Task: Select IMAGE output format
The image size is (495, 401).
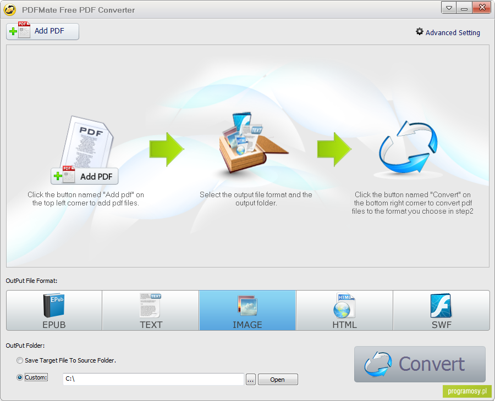Action: click(248, 310)
